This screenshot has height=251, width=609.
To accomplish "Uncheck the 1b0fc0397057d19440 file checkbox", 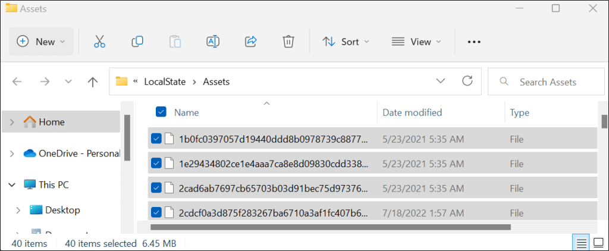I will [x=156, y=139].
